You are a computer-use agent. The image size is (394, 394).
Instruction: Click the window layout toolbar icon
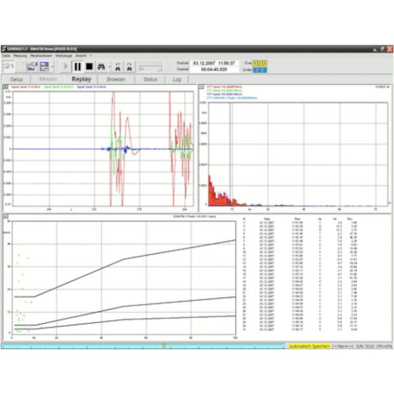coord(44,66)
